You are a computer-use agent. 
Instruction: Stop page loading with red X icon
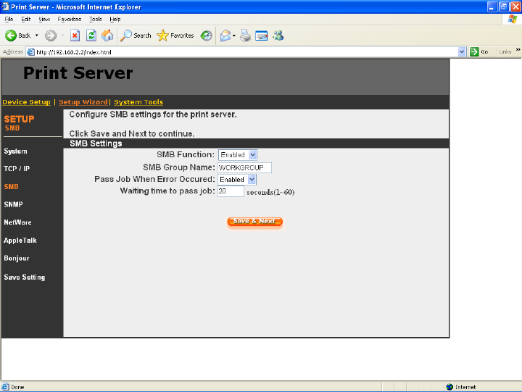pyautogui.click(x=75, y=36)
